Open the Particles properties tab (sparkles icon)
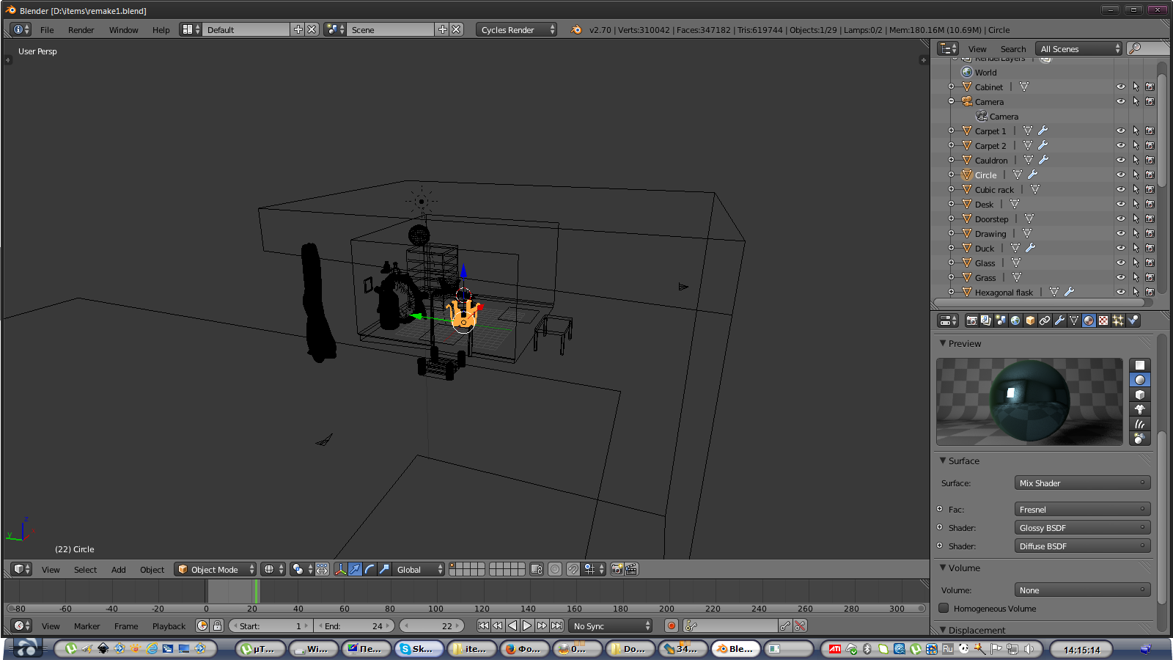This screenshot has width=1173, height=660. [1118, 320]
